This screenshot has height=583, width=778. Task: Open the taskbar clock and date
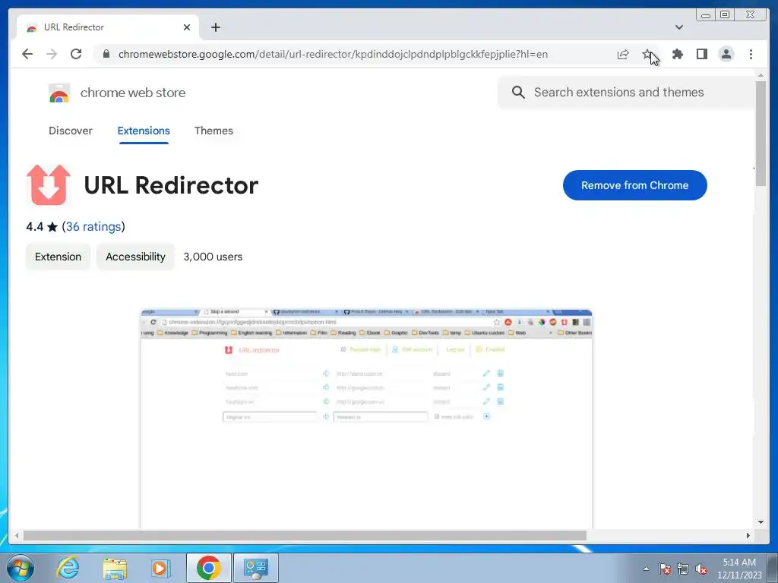coord(739,569)
